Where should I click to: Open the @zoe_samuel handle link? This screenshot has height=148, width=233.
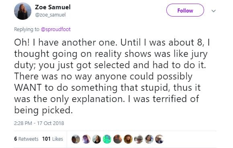(x=50, y=15)
